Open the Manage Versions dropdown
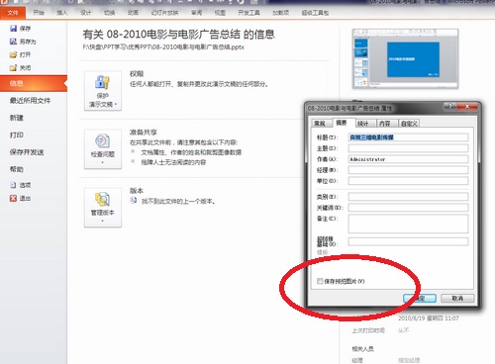495x364 pixels. click(103, 208)
